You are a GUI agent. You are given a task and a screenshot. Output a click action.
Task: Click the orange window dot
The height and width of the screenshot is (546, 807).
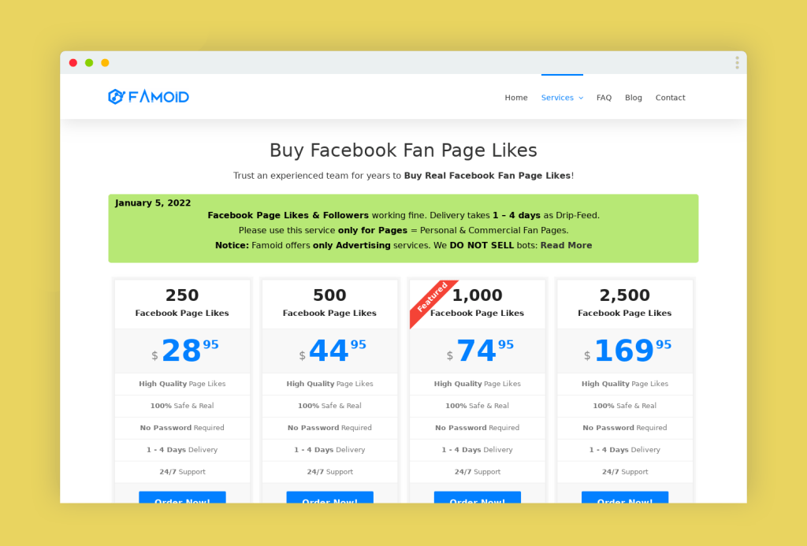point(105,63)
